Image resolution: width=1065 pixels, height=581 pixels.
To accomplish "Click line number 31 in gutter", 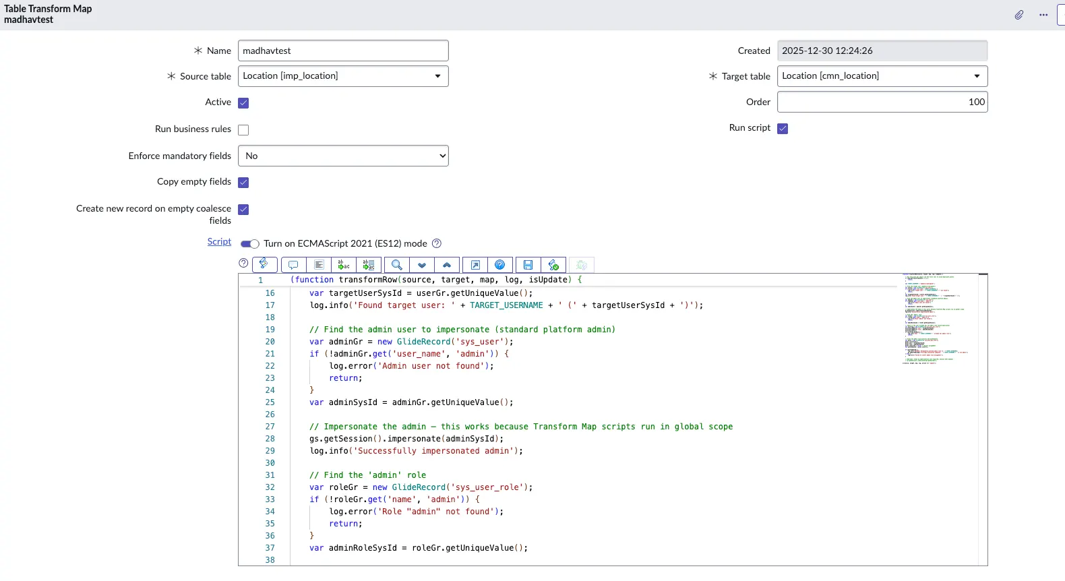I will [270, 475].
